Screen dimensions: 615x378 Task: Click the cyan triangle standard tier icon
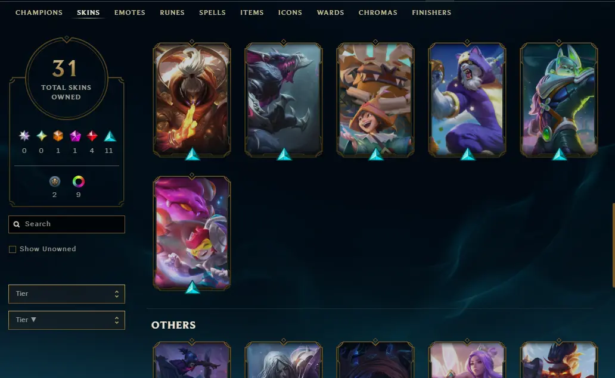(x=110, y=136)
